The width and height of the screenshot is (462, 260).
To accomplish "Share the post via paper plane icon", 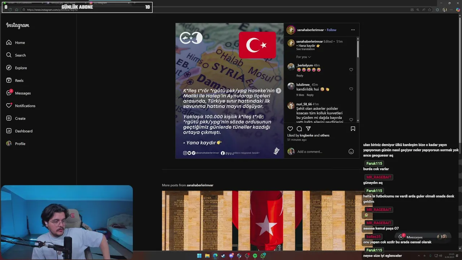I will click(x=308, y=129).
